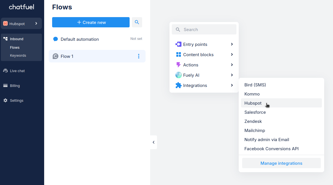The height and width of the screenshot is (185, 333).
Task: Click the Fuely AI orb icon
Action: 179,75
